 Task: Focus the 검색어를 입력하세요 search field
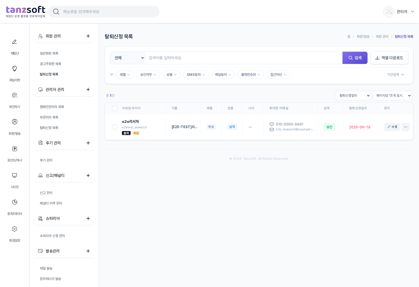click(244, 58)
